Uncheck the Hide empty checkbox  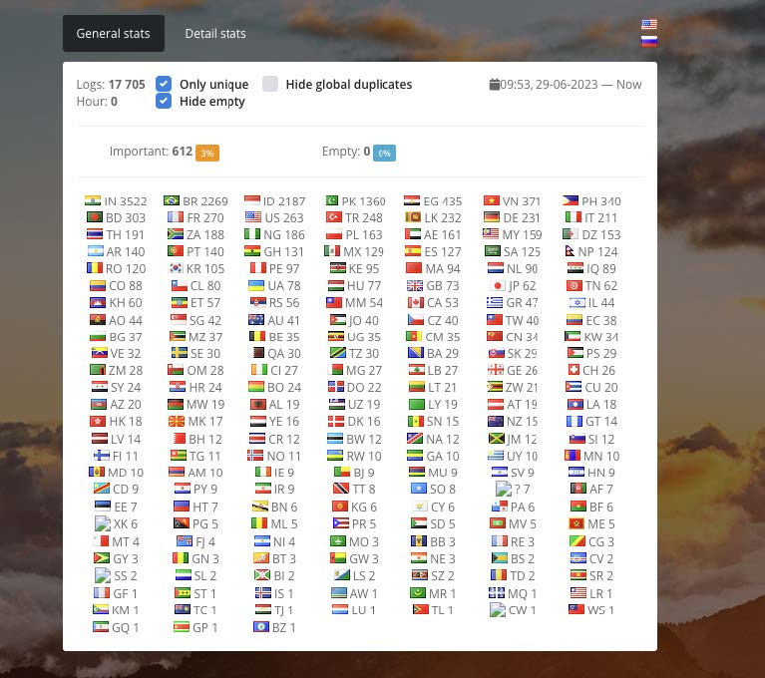tap(164, 101)
